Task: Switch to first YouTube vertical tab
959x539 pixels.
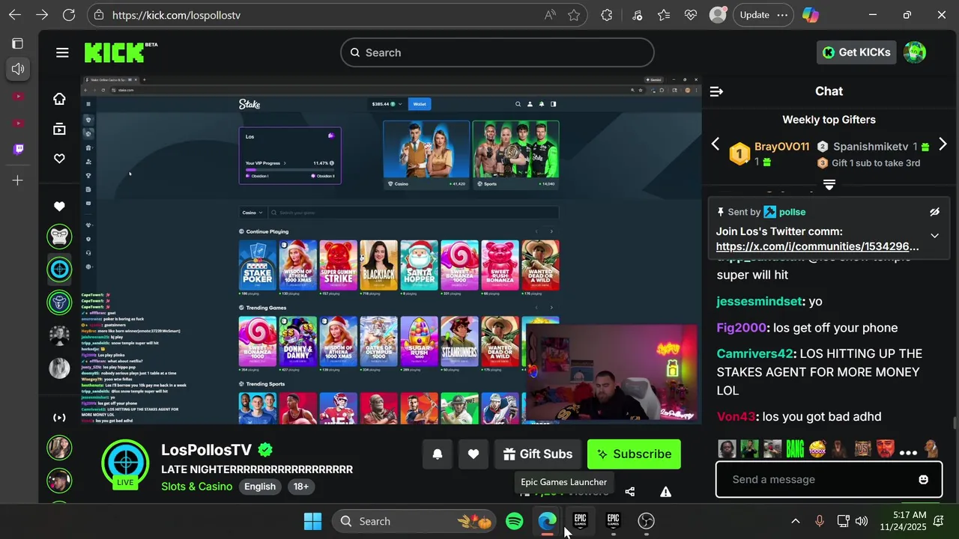Action: coord(18,96)
